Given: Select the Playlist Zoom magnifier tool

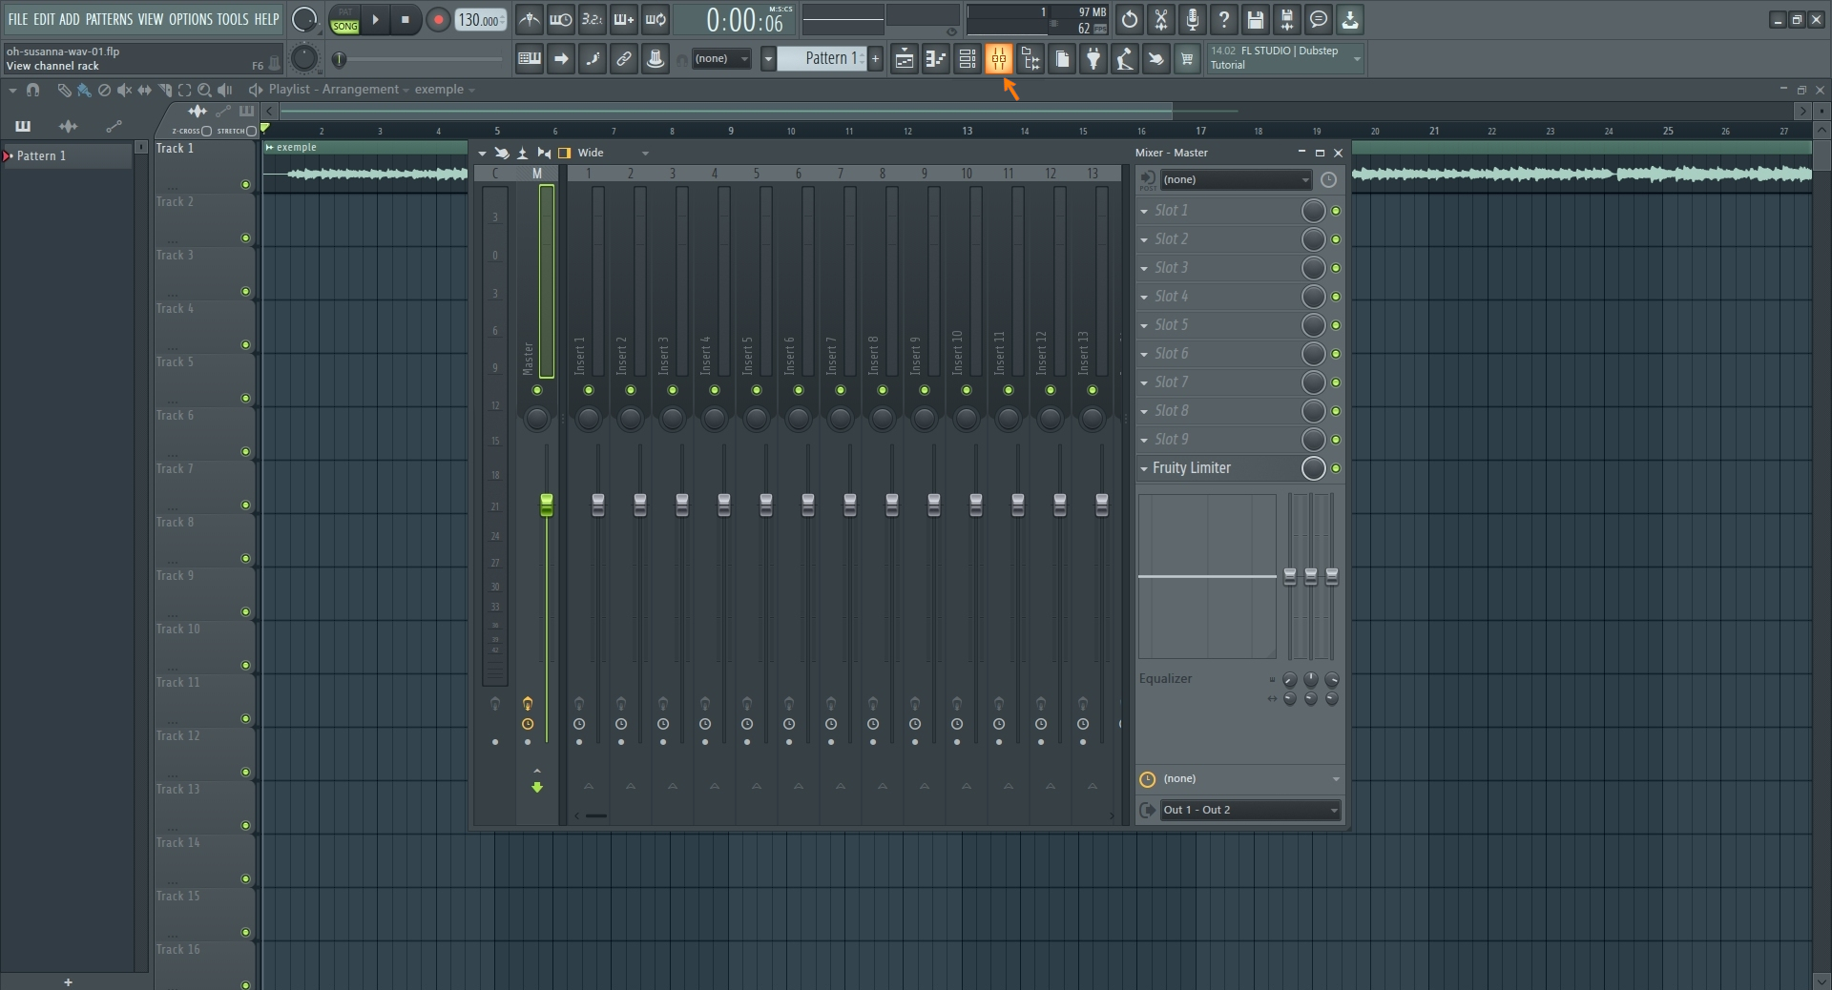Looking at the screenshot, I should (204, 90).
